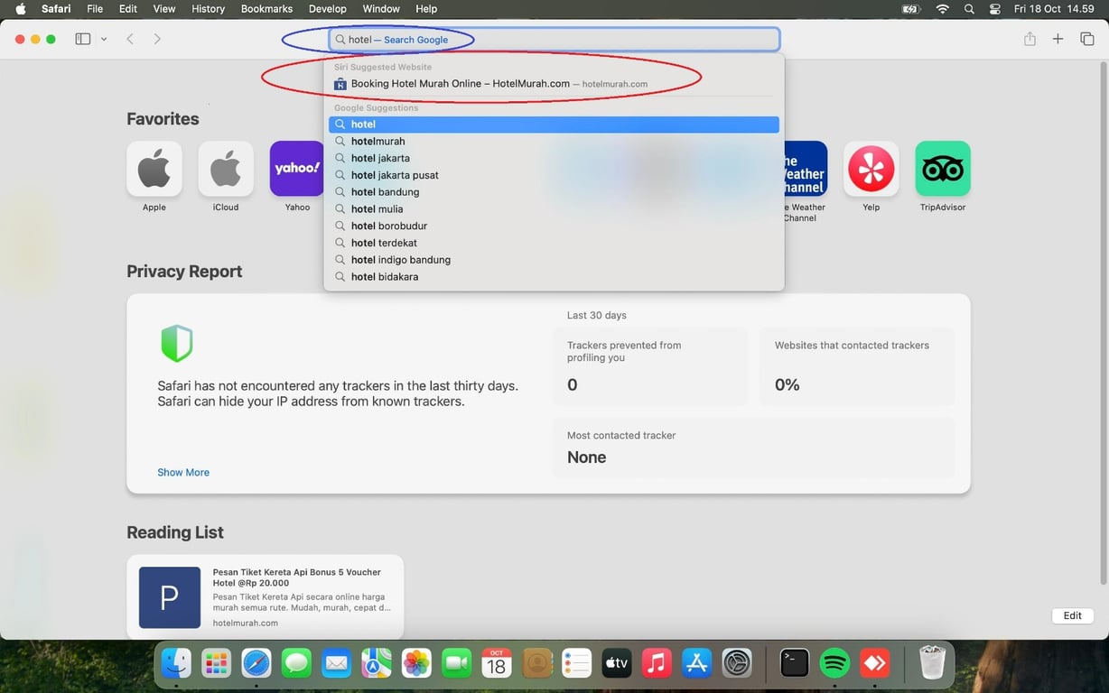Open the Wi-Fi status menu

[943, 9]
